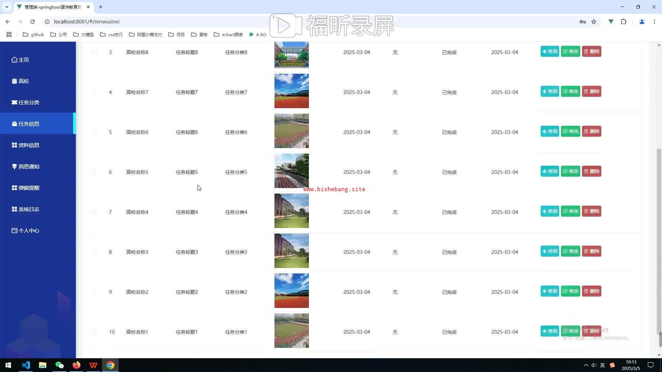Tick checkbox for row 3 高校名称8
The height and width of the screenshot is (372, 662).
coord(94,52)
